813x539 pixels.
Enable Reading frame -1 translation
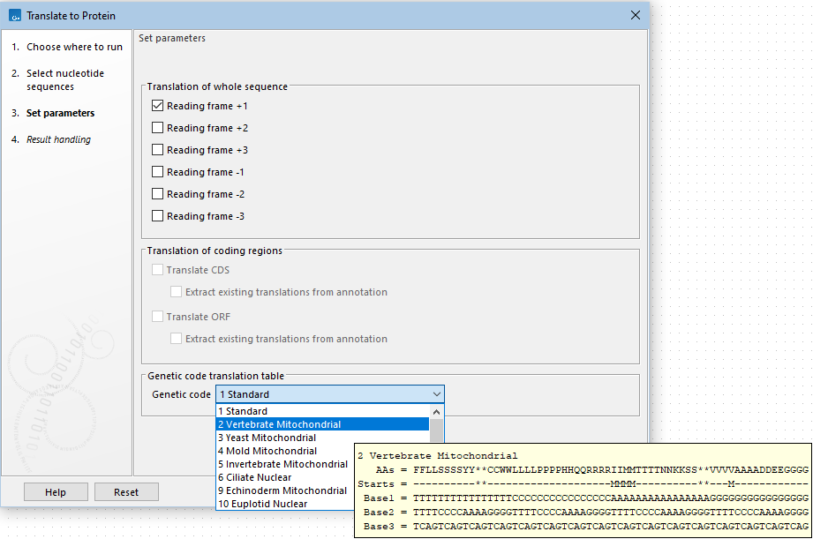pos(158,172)
